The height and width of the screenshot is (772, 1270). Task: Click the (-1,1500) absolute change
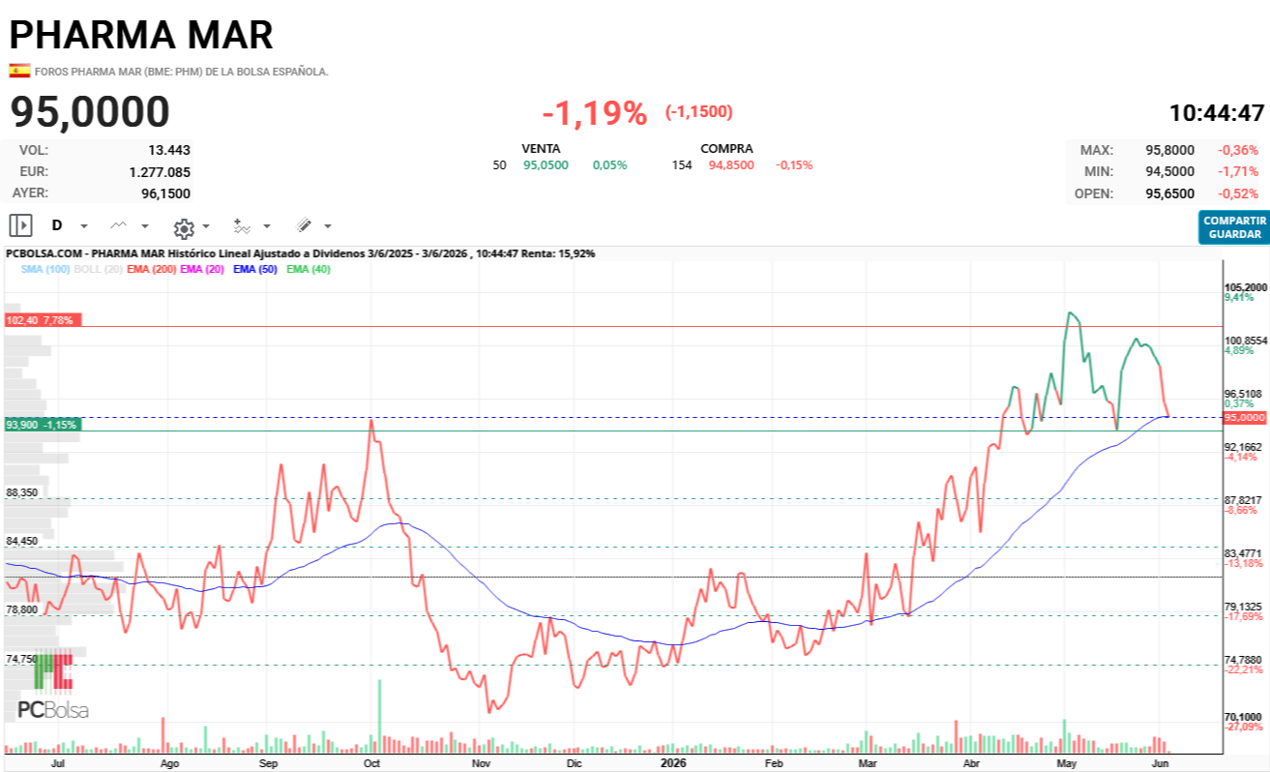[x=698, y=112]
